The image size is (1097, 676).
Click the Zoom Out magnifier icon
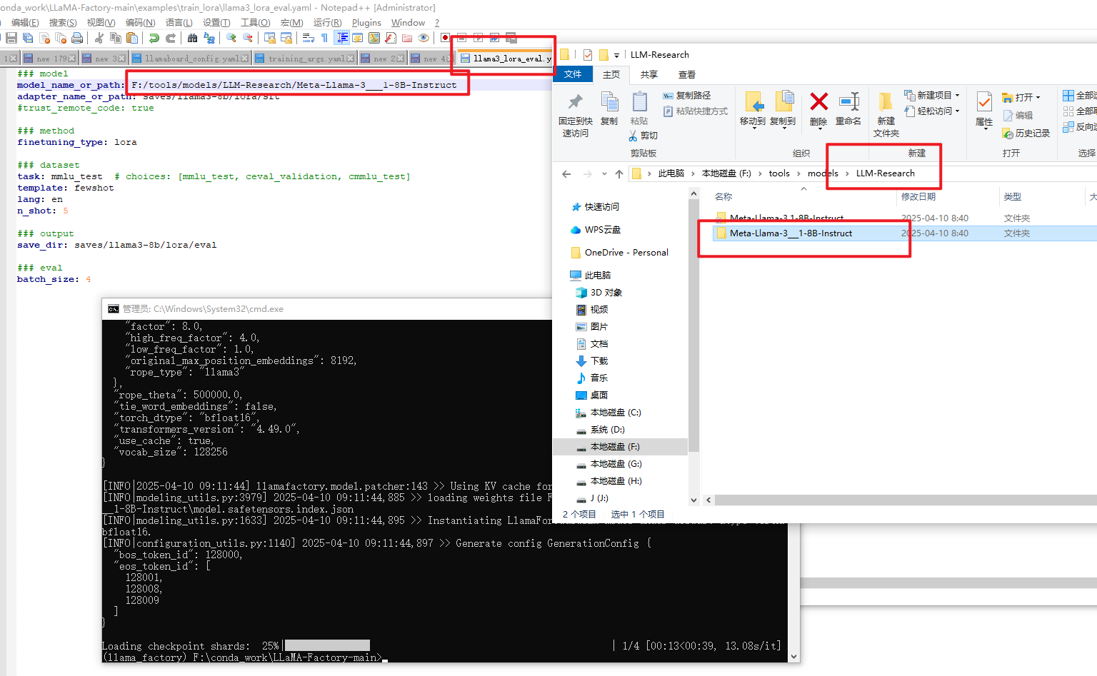[248, 38]
